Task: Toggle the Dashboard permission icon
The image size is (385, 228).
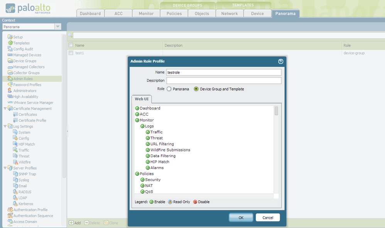Action: [x=137, y=108]
